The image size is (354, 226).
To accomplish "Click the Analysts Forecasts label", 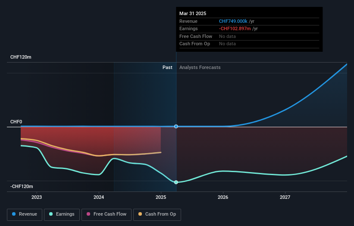I will point(200,67).
